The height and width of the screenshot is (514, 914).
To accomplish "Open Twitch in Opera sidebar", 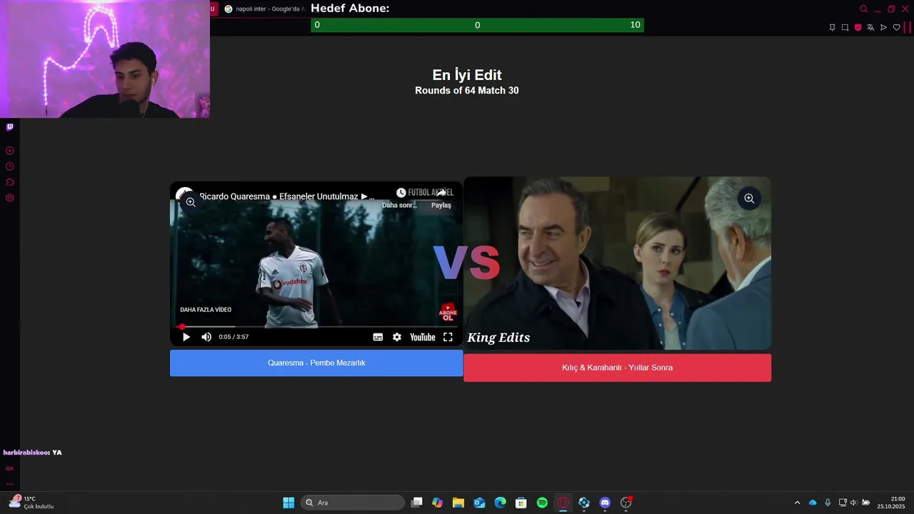I will 10,127.
